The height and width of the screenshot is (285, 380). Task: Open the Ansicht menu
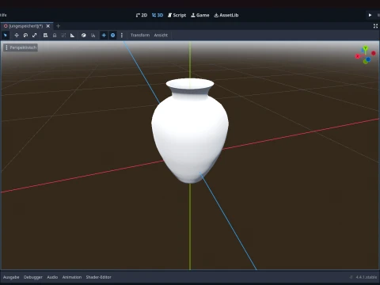(161, 35)
